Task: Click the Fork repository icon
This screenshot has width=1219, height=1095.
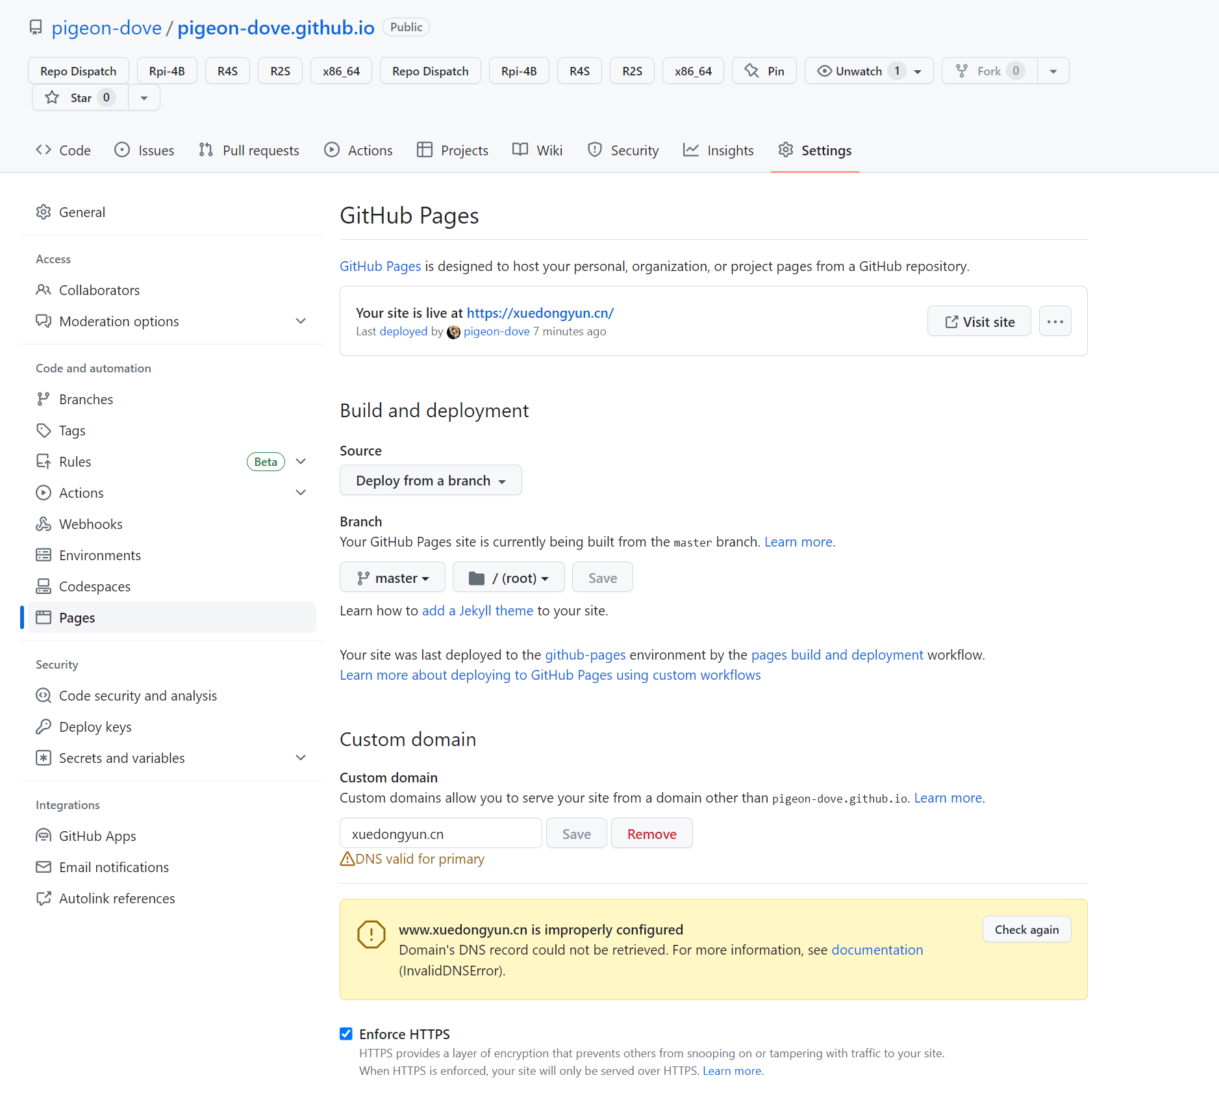Action: click(x=962, y=71)
